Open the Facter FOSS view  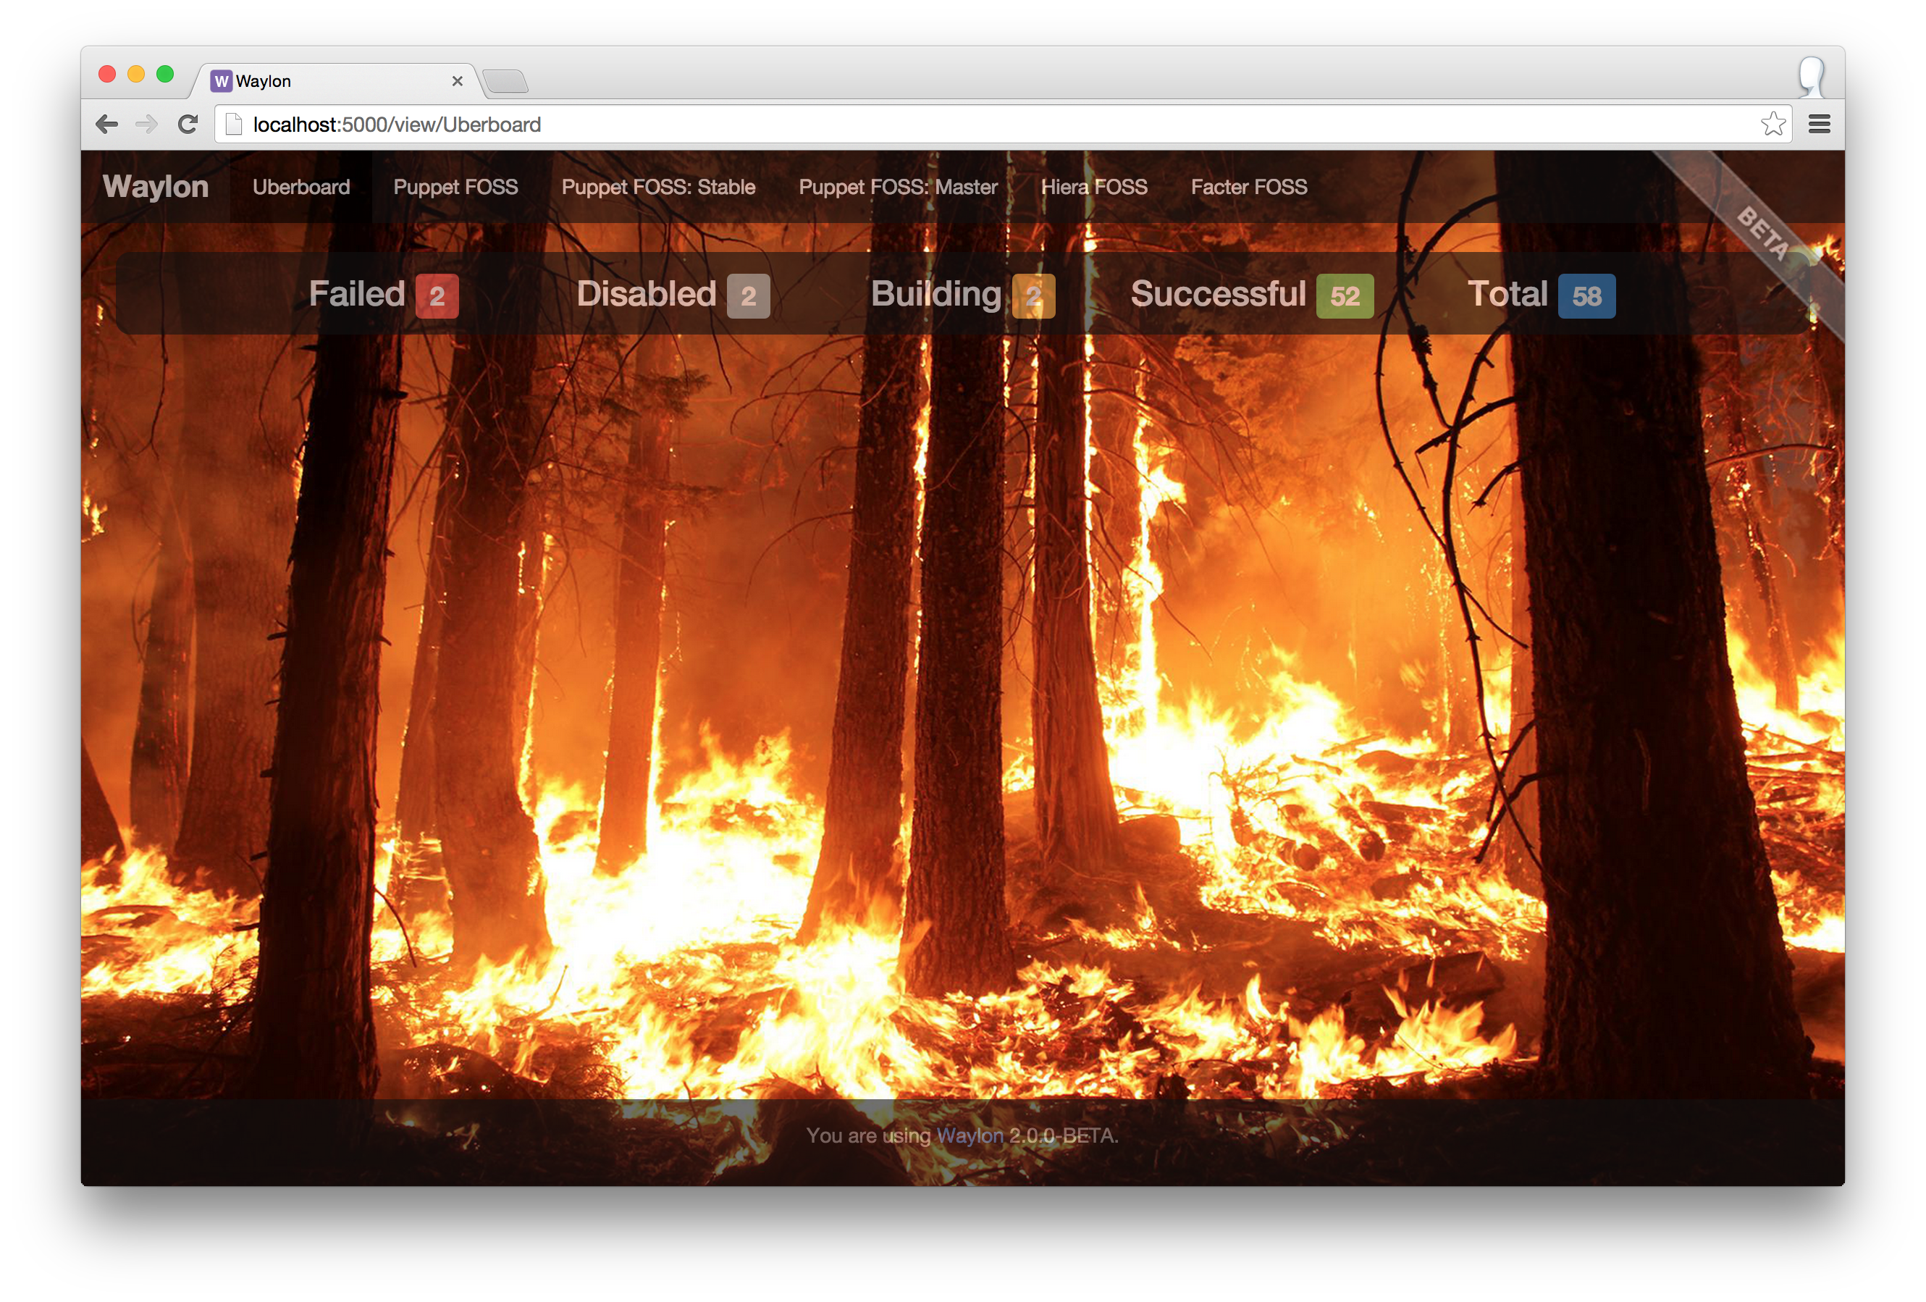pos(1249,188)
